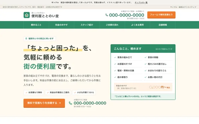Click the checkmark icon next to 水まわりの困りごと

[146, 71]
